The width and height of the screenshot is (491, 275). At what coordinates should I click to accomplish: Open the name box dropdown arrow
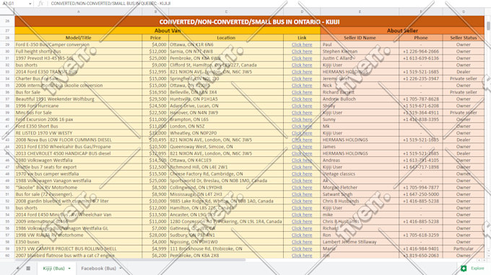30,4
